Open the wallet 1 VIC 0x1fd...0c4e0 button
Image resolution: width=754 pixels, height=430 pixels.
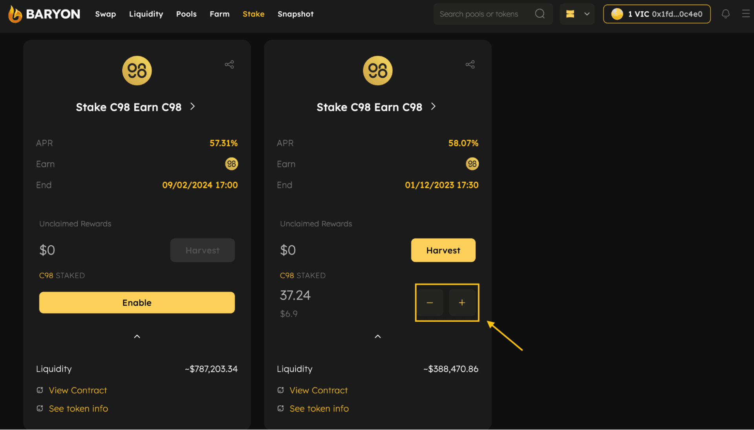coord(657,14)
